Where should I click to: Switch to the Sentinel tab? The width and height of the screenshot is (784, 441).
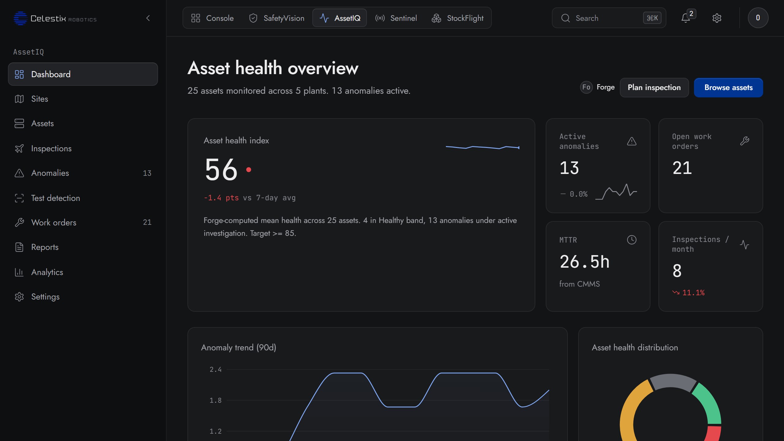click(x=396, y=18)
